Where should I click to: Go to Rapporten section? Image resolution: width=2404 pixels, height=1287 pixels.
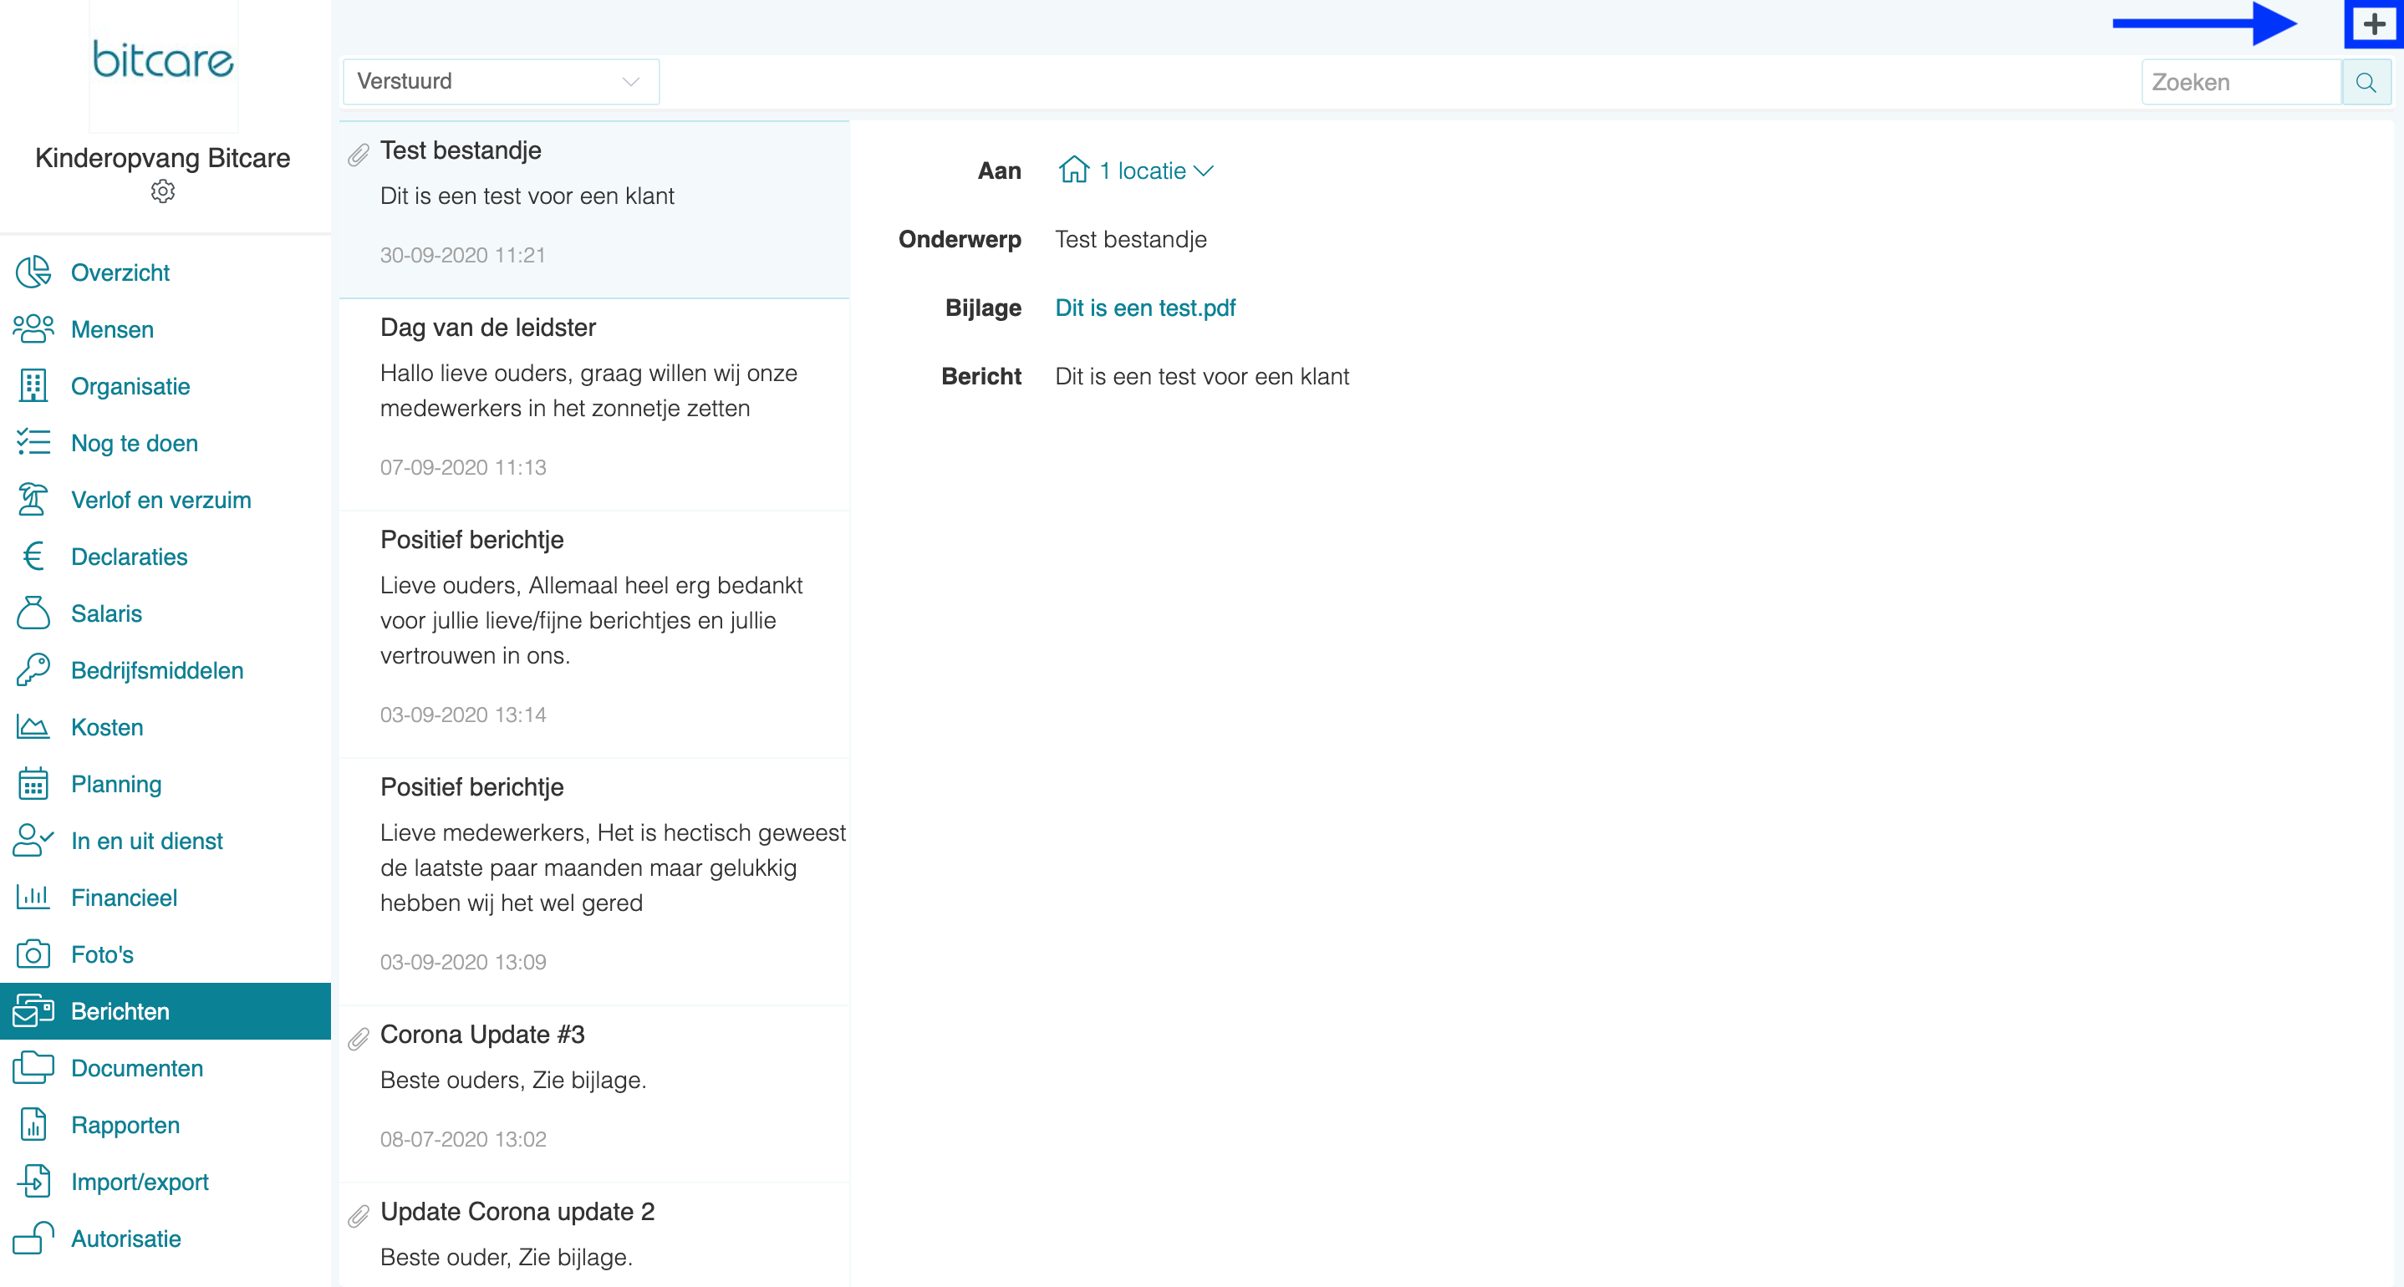tap(166, 1126)
